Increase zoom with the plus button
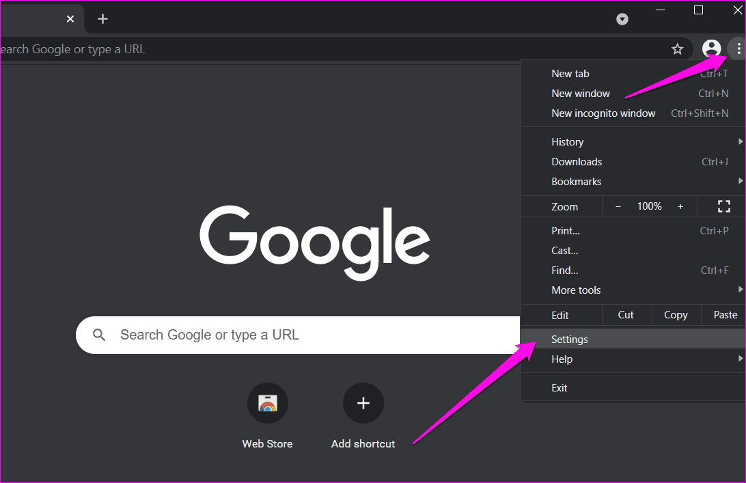Viewport: 746px width, 483px height. pyautogui.click(x=680, y=206)
